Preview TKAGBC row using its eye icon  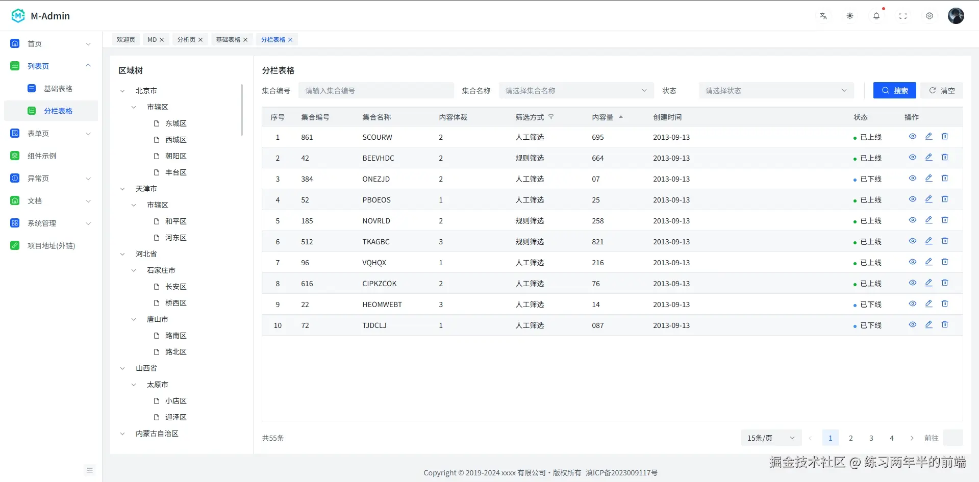pos(912,241)
